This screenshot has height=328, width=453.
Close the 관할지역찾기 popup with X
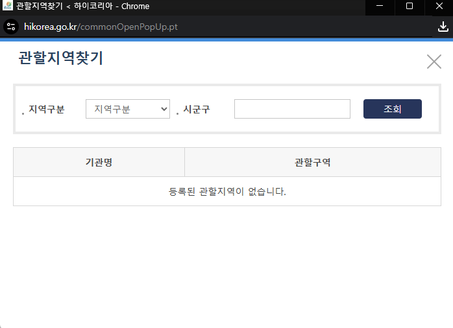click(434, 62)
